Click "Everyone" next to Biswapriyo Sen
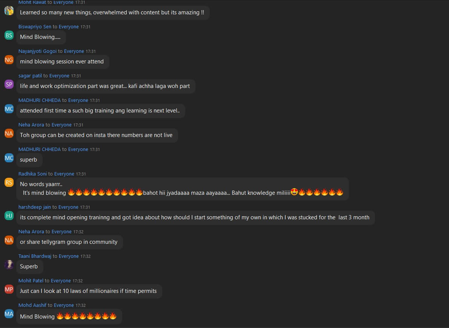The height and width of the screenshot is (328, 449). coord(69,27)
